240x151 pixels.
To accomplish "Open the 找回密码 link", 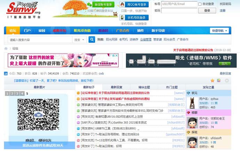I will (x=225, y=4).
